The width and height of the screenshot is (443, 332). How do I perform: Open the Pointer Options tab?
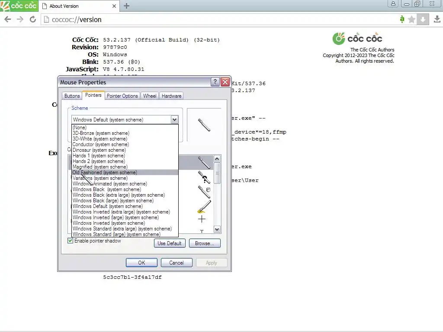point(122,96)
